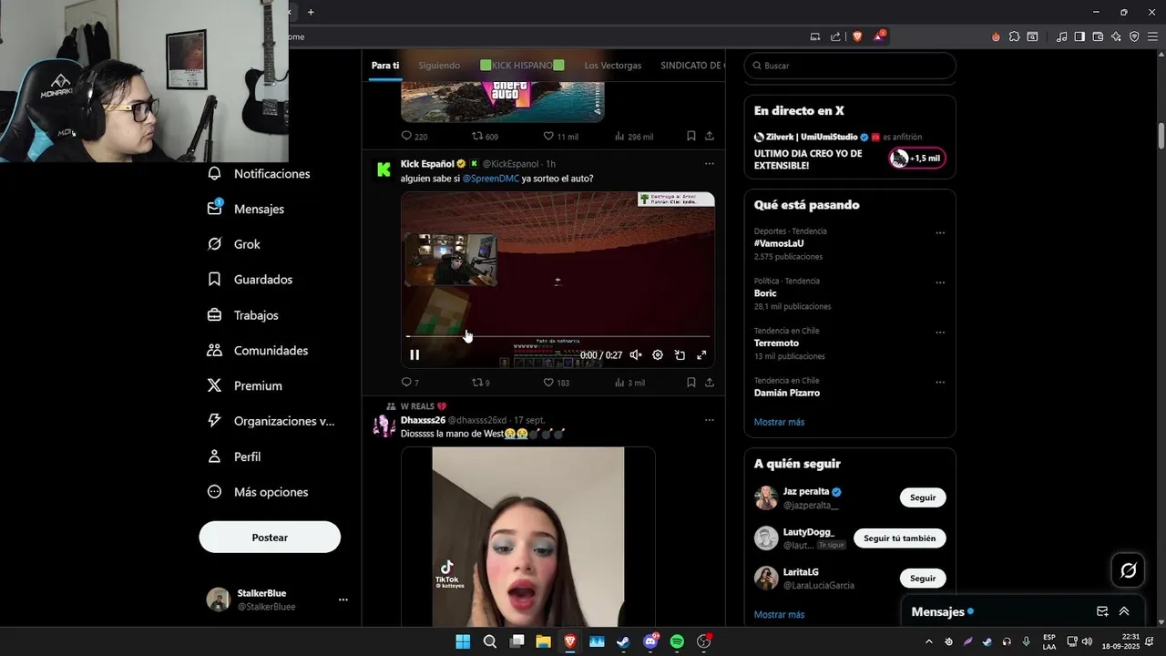Screen dimensions: 1166x656
Task: Open Notificaciones in the sidebar
Action: tap(260, 173)
